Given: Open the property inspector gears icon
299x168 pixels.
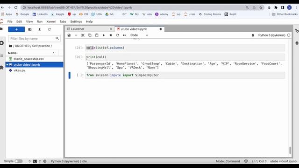Looking at the screenshot, I should 297,31.
